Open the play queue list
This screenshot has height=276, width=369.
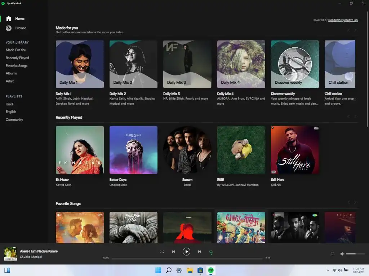(x=333, y=254)
